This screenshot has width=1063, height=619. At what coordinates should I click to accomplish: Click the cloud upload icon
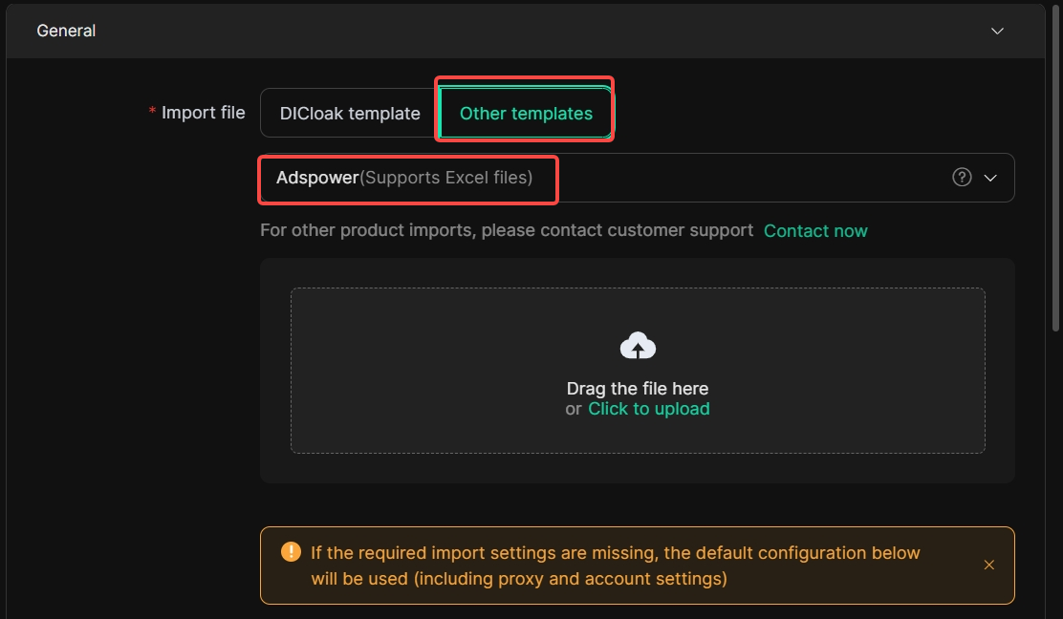click(638, 346)
